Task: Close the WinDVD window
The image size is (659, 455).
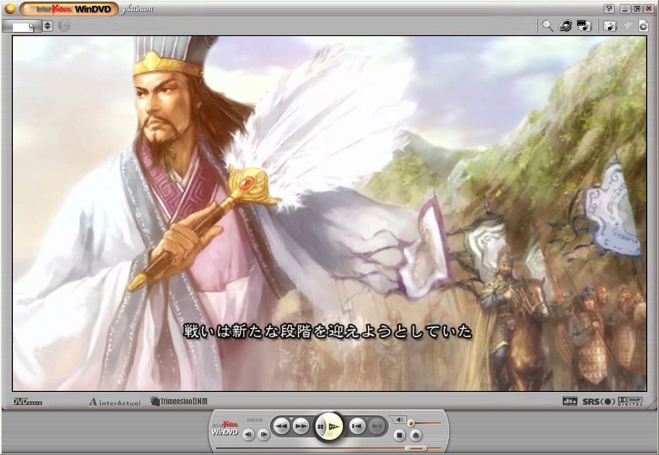Action: (x=648, y=9)
